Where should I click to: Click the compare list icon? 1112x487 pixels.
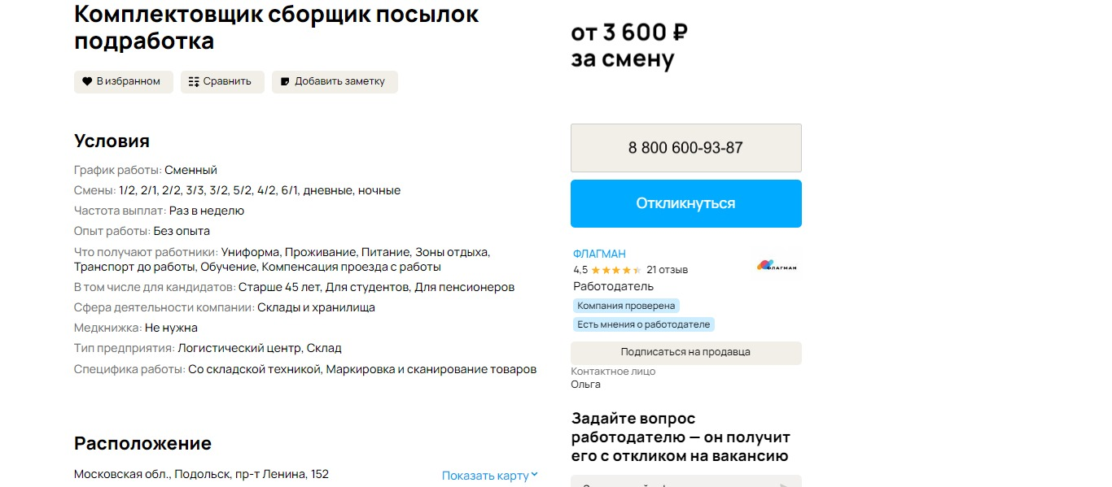click(194, 81)
